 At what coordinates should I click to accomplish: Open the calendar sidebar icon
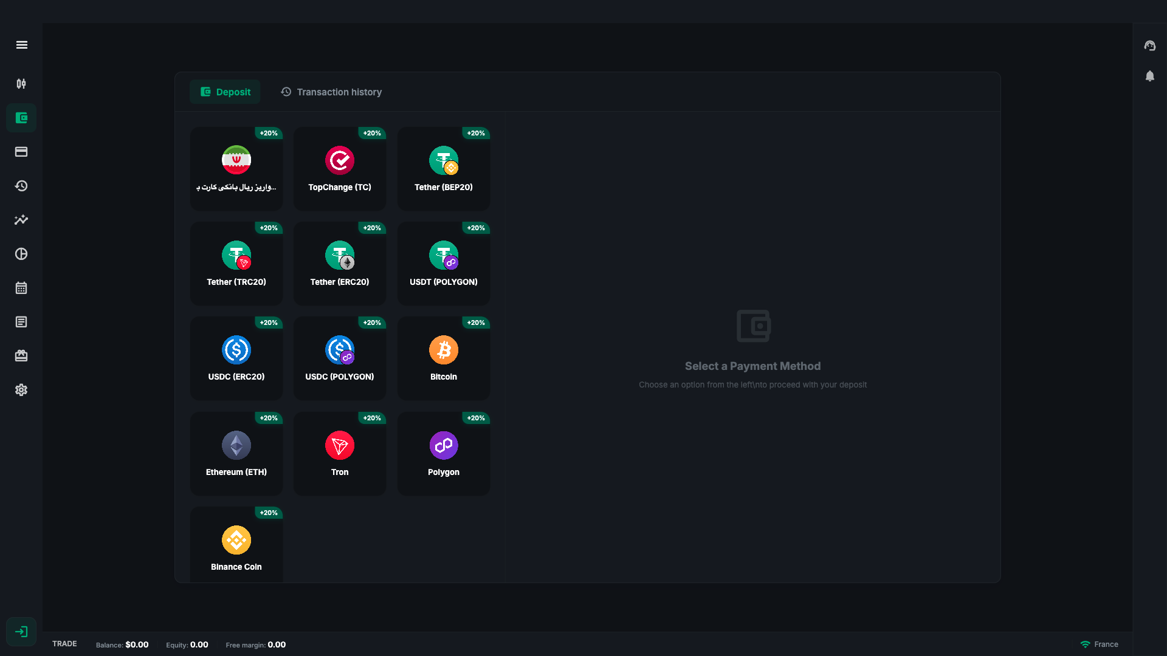21,288
